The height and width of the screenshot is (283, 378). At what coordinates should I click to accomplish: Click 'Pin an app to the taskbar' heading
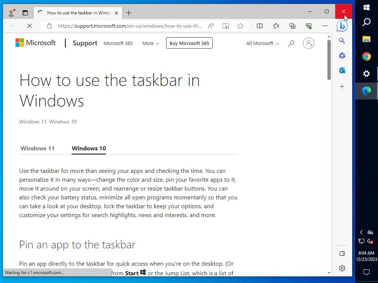77,245
